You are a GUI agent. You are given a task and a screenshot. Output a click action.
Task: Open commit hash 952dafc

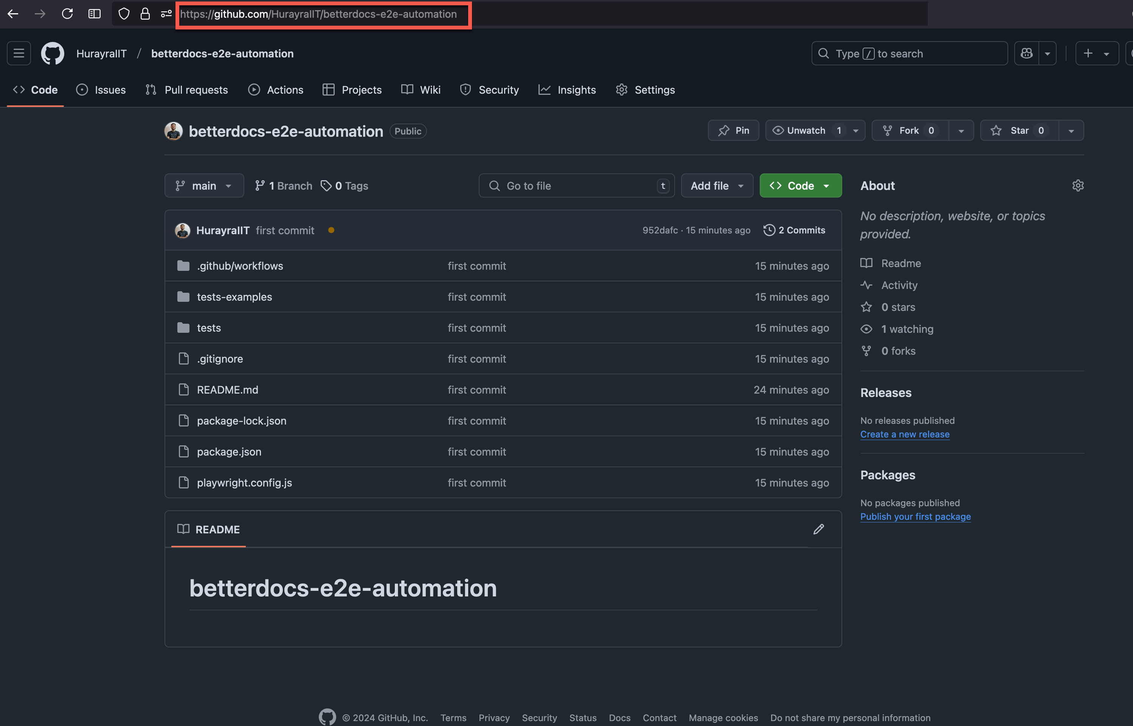click(x=660, y=230)
